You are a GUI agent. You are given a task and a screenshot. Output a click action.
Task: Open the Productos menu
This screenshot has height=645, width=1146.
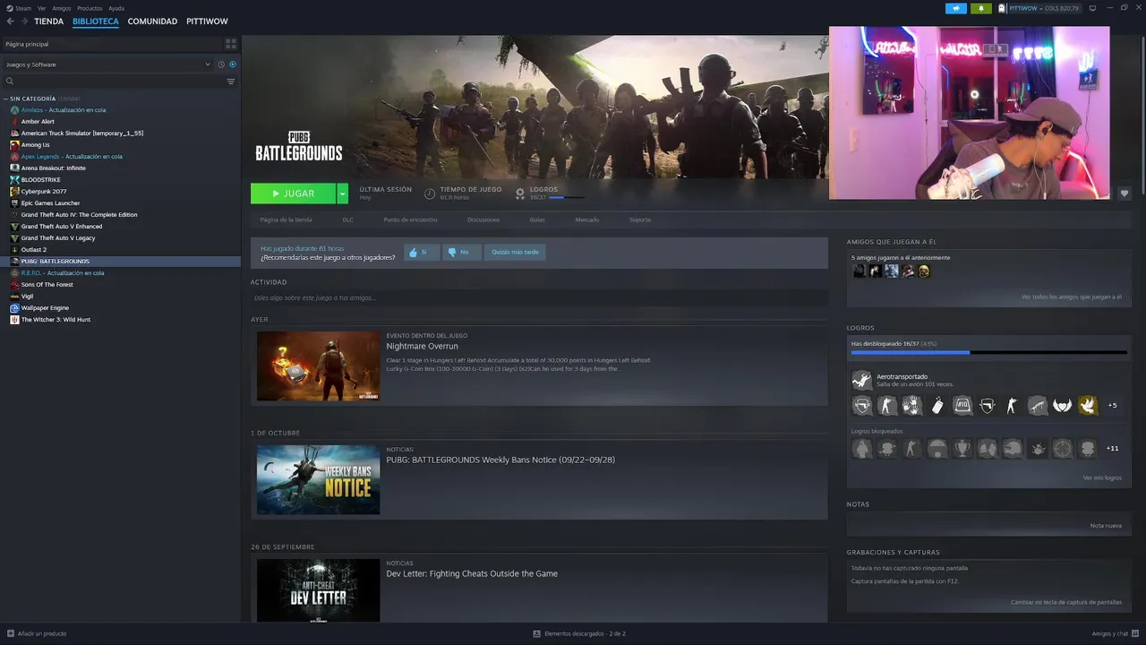click(90, 8)
